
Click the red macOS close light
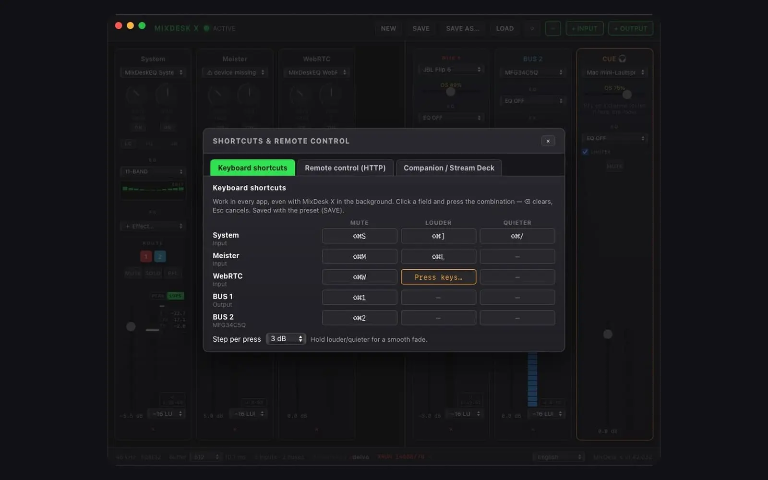119,25
